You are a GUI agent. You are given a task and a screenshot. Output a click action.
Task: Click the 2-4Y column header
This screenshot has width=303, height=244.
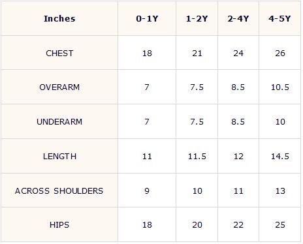238,18
